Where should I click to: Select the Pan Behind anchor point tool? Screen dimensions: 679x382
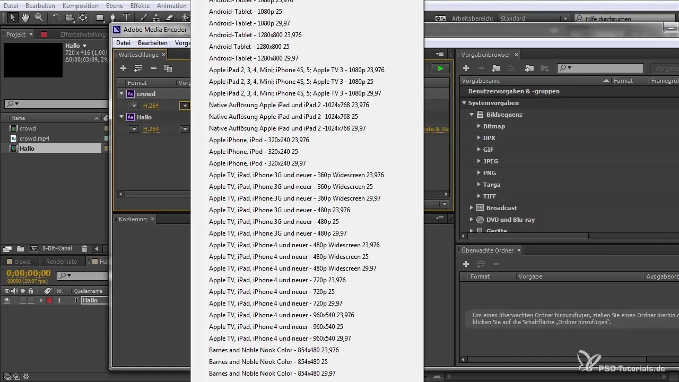(x=83, y=18)
